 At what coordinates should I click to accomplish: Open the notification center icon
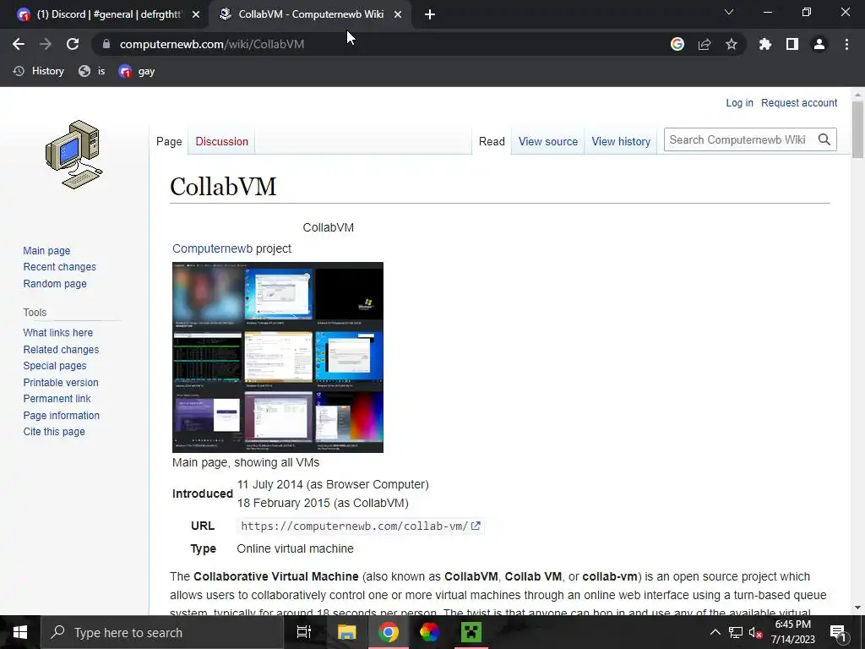(x=838, y=632)
